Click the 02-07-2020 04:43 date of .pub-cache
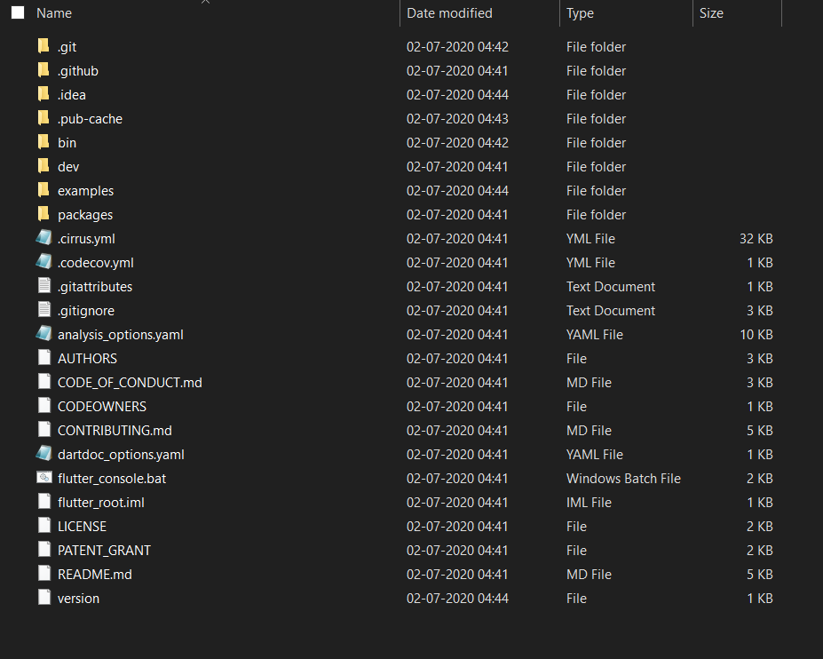823x659 pixels. click(x=457, y=119)
